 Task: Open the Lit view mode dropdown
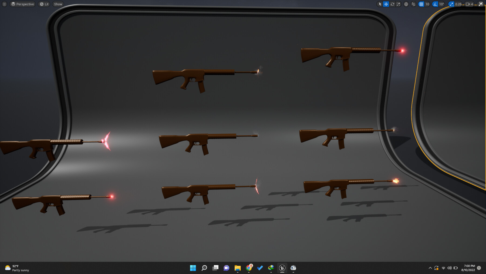tap(44, 4)
